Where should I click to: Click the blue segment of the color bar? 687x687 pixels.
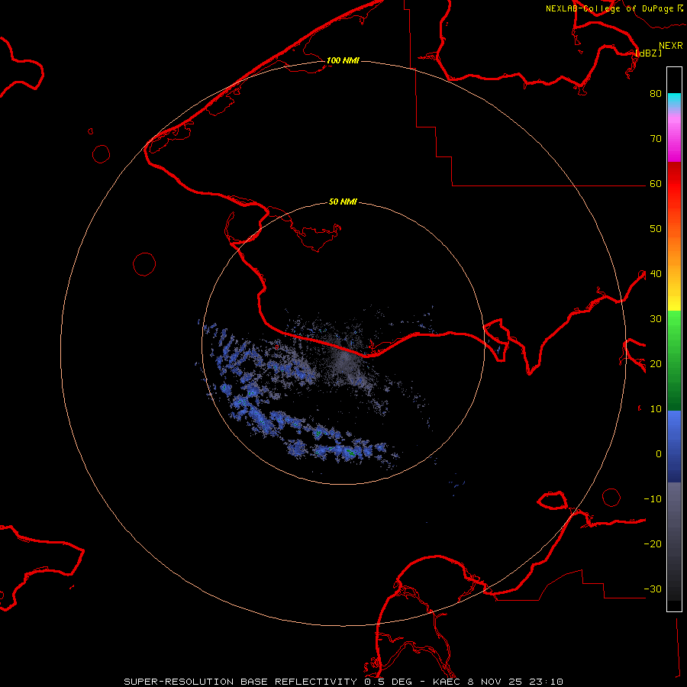click(674, 447)
